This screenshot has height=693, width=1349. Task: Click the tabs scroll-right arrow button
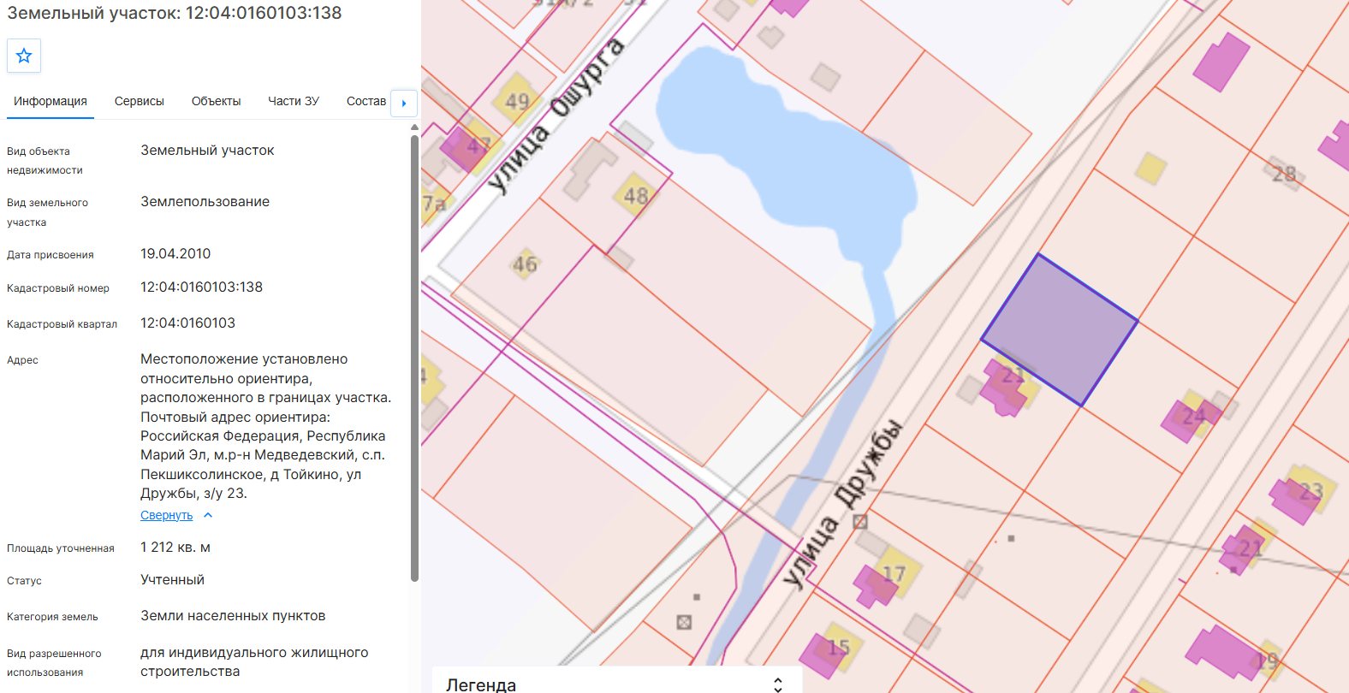pos(404,103)
